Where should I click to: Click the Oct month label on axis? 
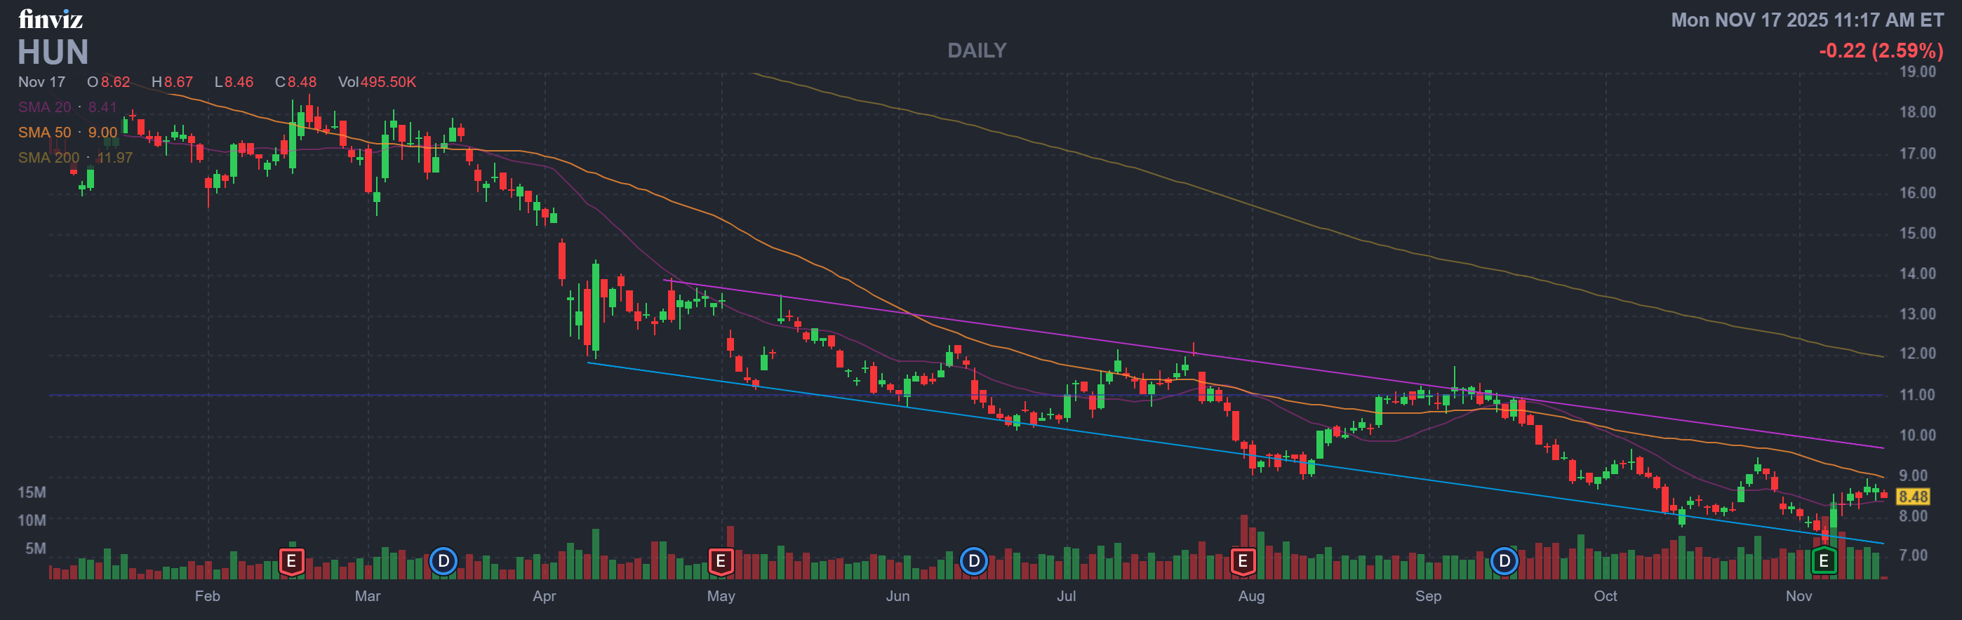1605,595
